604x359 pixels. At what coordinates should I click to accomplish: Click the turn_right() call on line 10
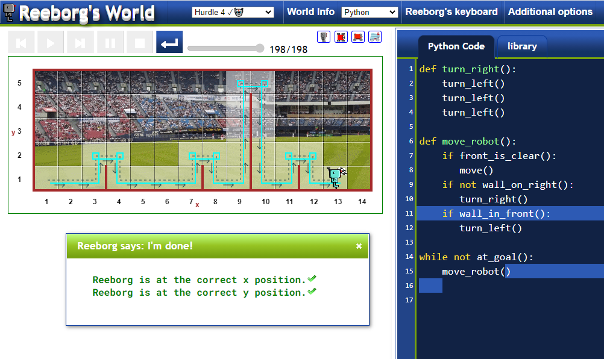494,199
